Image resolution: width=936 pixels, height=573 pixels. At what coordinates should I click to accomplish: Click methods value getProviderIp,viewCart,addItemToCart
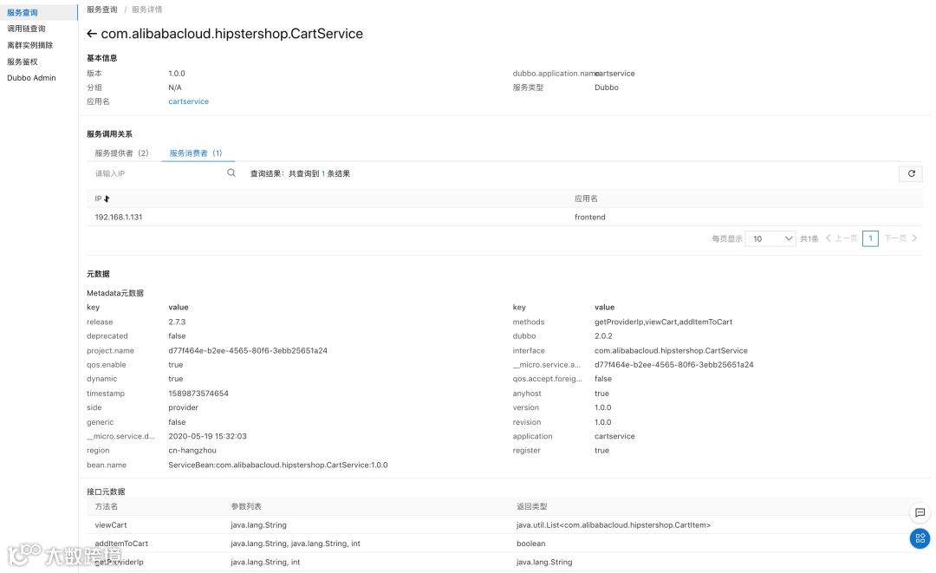[663, 322]
